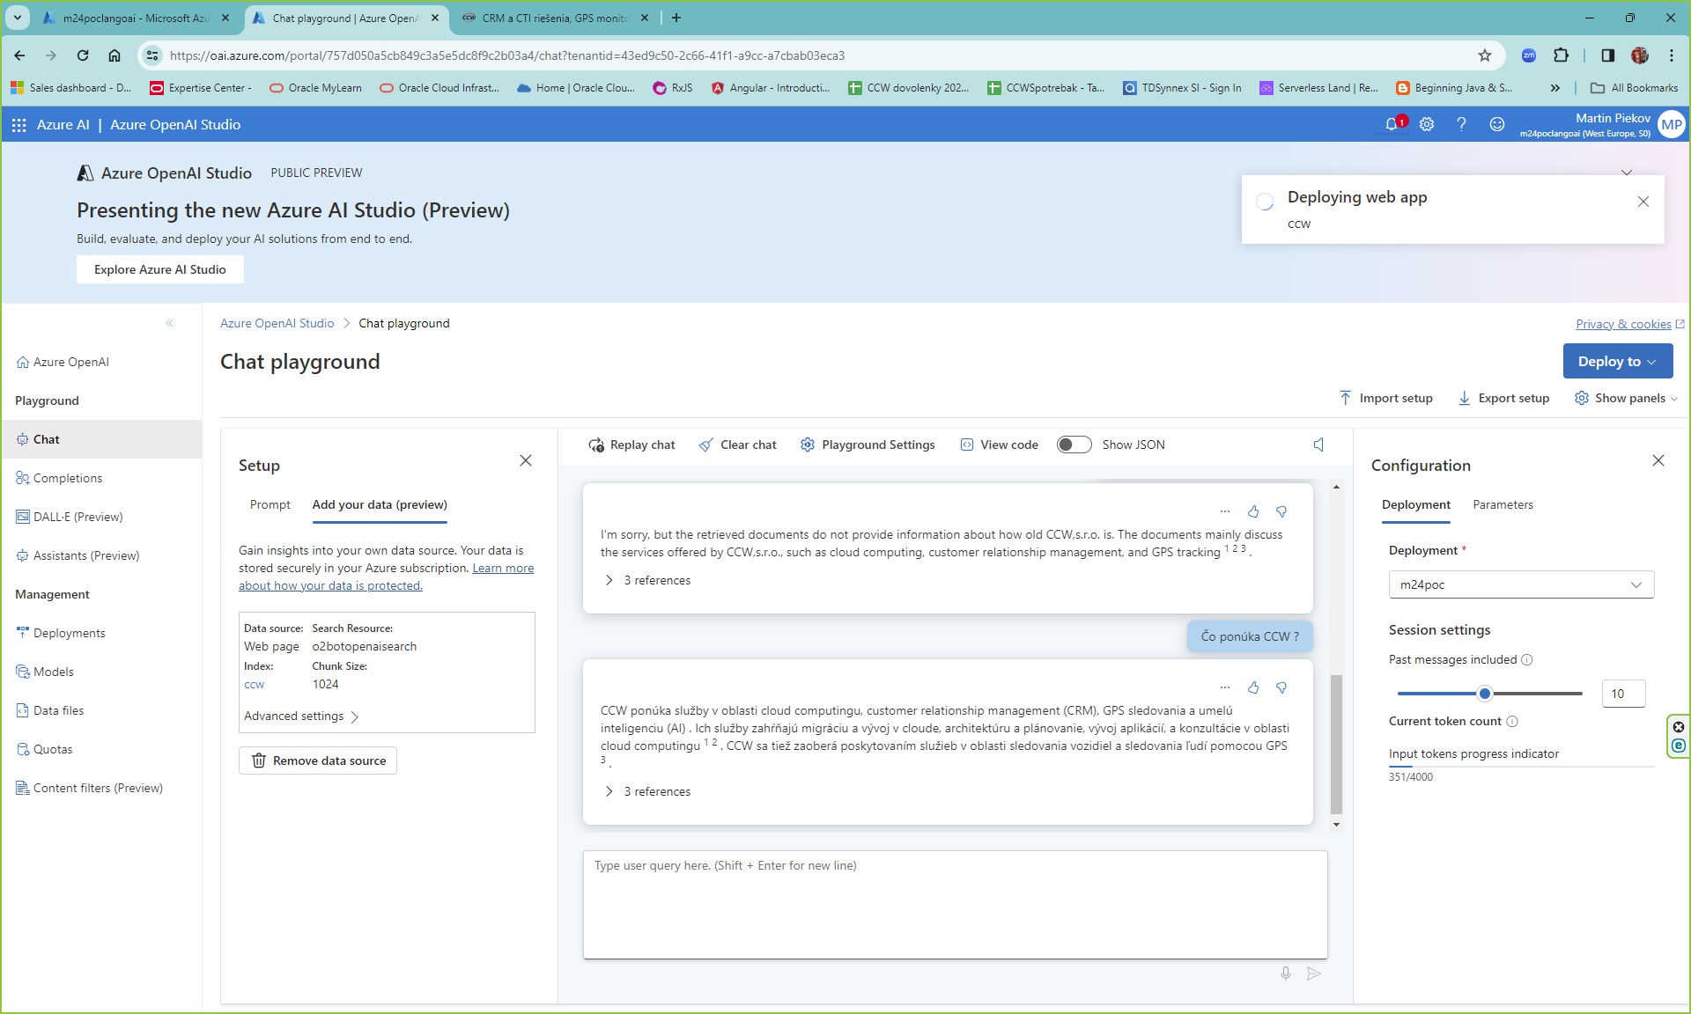Open the notifications bell icon
The height and width of the screenshot is (1014, 1691).
coord(1392,125)
